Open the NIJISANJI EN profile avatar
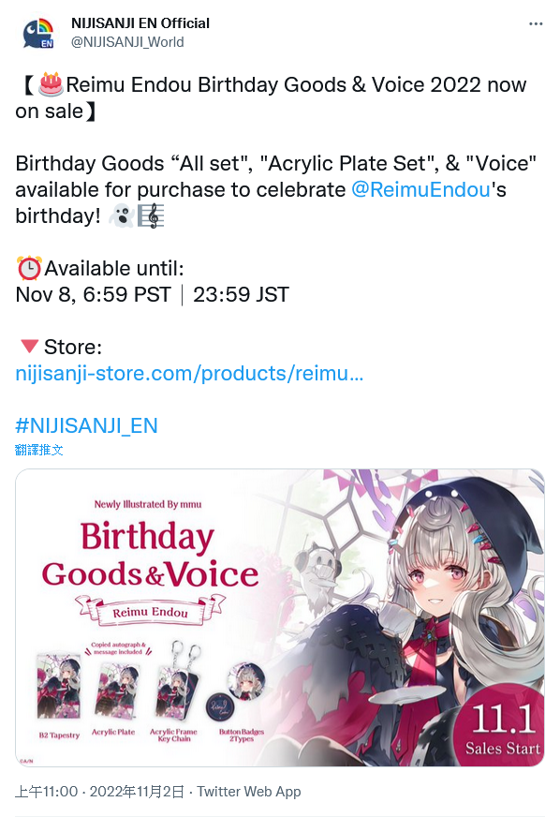 click(x=39, y=32)
